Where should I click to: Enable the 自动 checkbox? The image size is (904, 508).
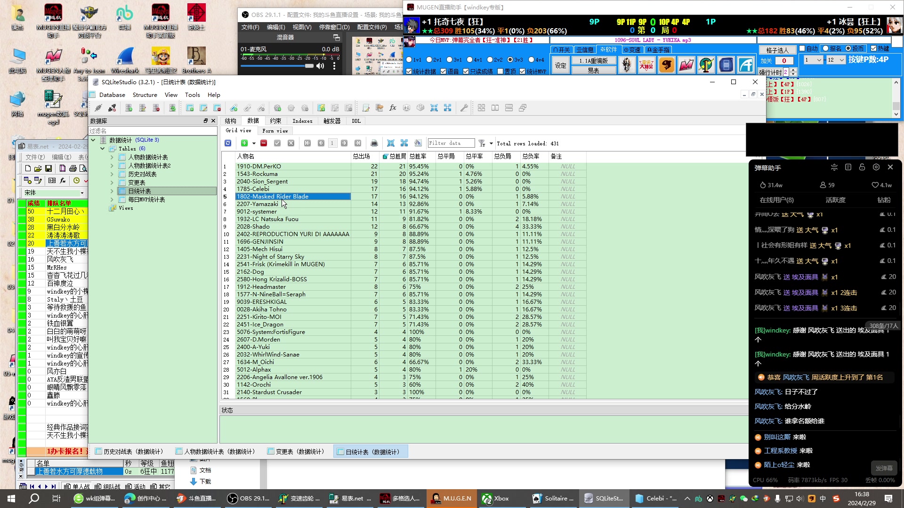click(802, 48)
